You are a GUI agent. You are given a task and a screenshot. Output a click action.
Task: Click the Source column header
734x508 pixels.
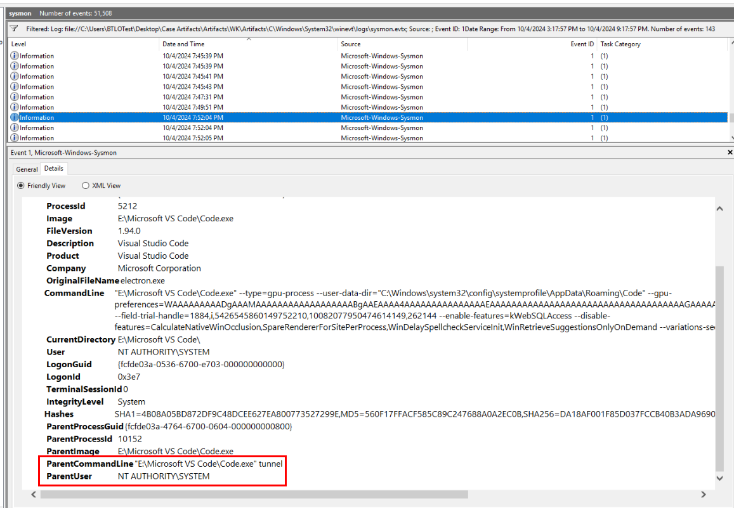tap(350, 44)
